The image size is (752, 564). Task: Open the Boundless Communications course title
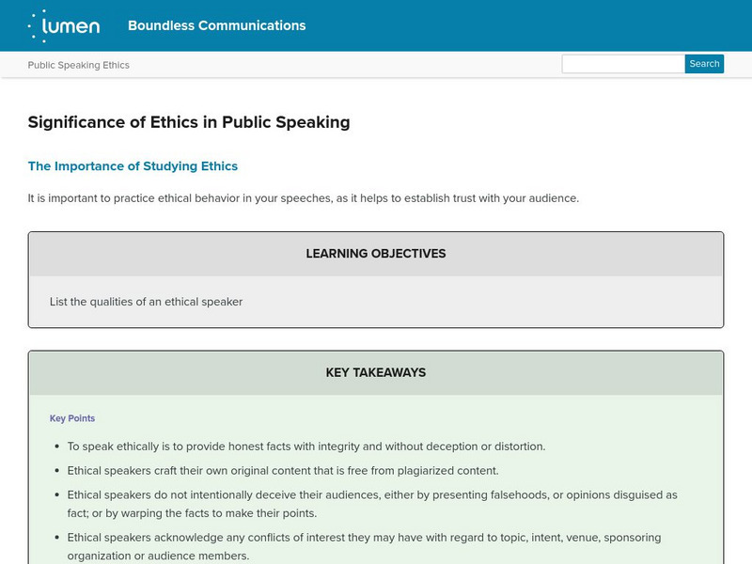pyautogui.click(x=216, y=25)
